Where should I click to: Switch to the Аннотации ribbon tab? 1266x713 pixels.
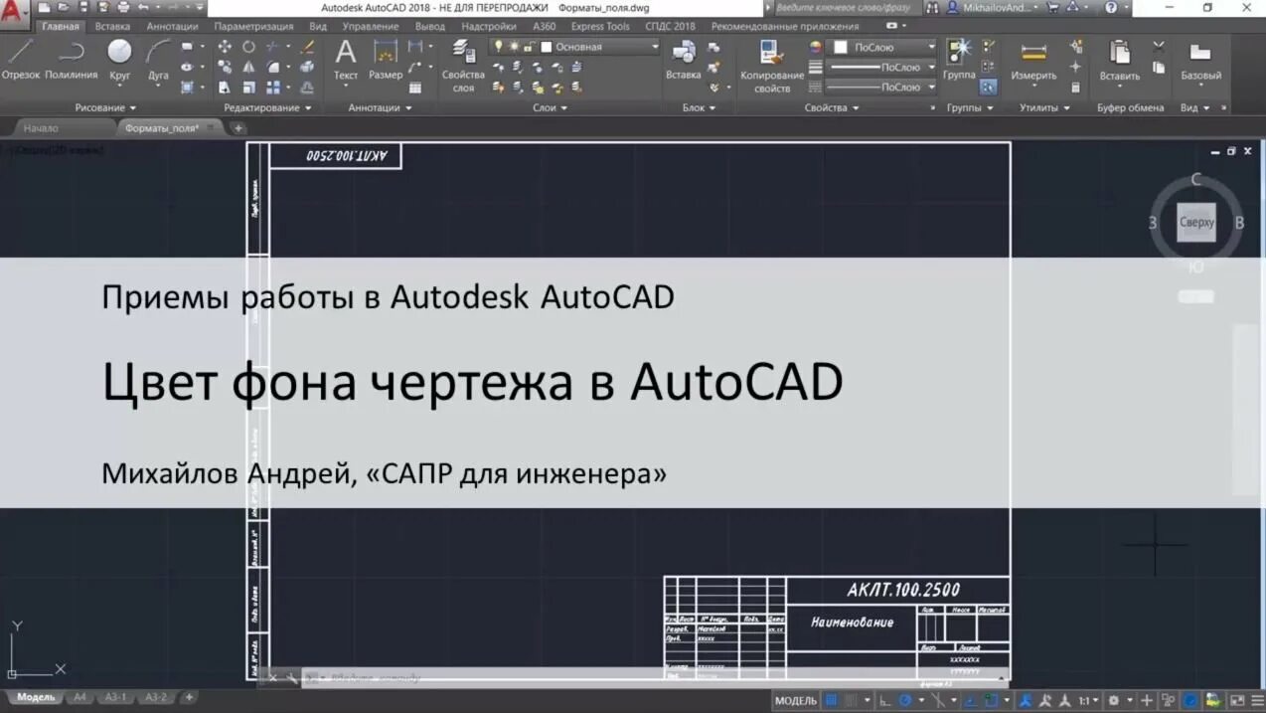click(172, 27)
